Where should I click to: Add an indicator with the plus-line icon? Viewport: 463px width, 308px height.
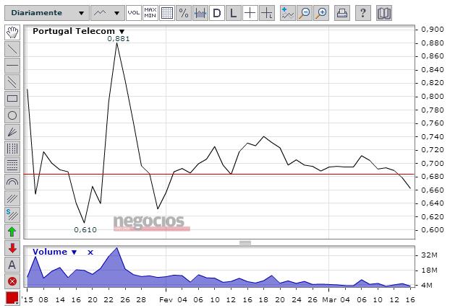click(288, 13)
